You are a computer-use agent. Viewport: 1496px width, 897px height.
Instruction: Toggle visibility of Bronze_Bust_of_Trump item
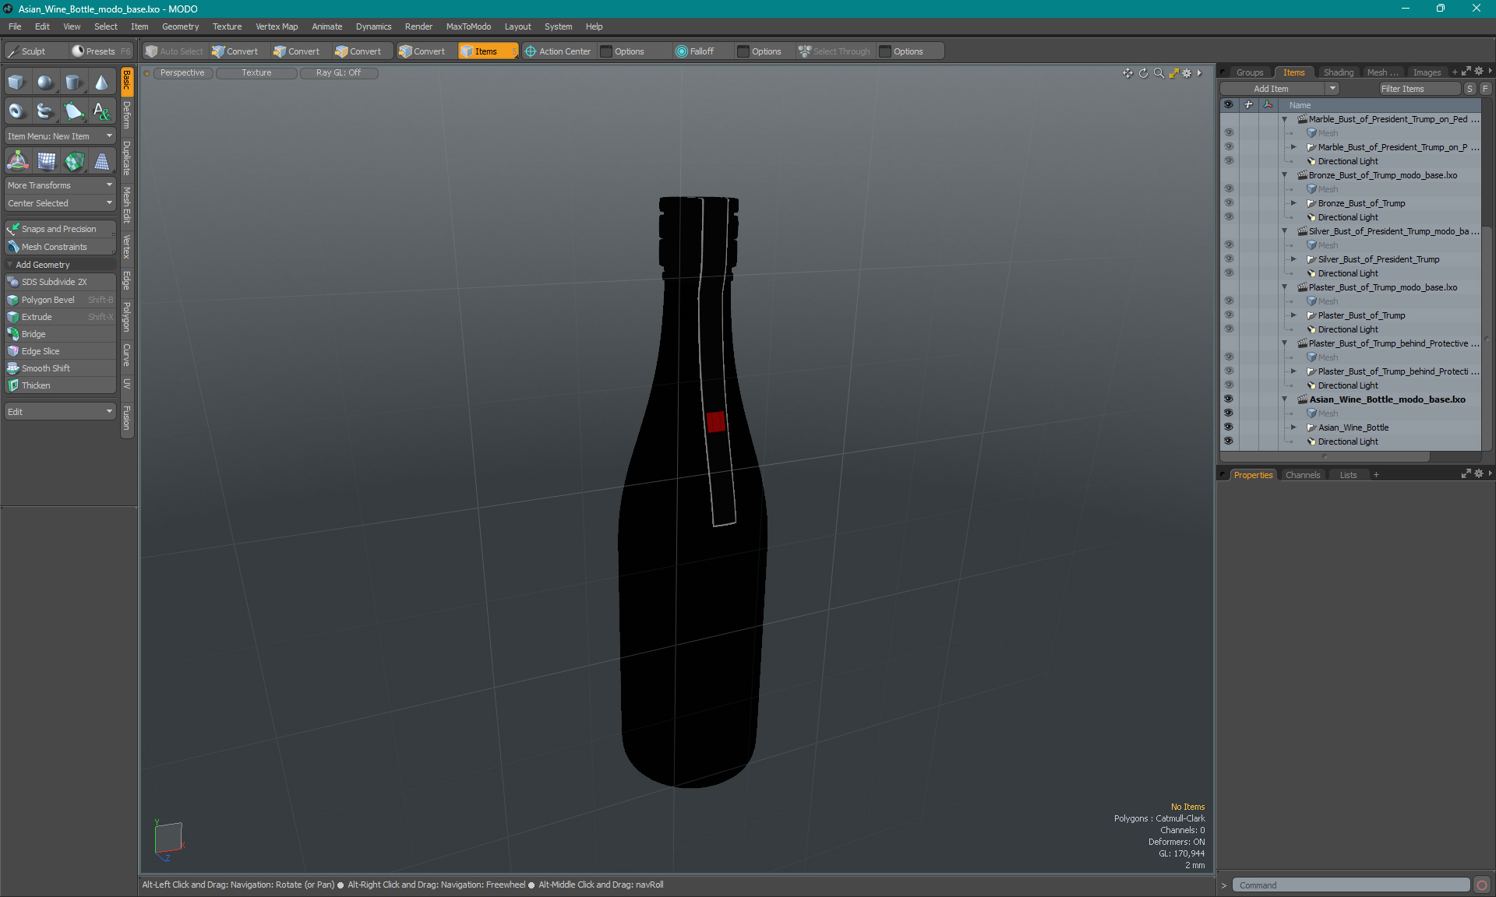[1229, 203]
